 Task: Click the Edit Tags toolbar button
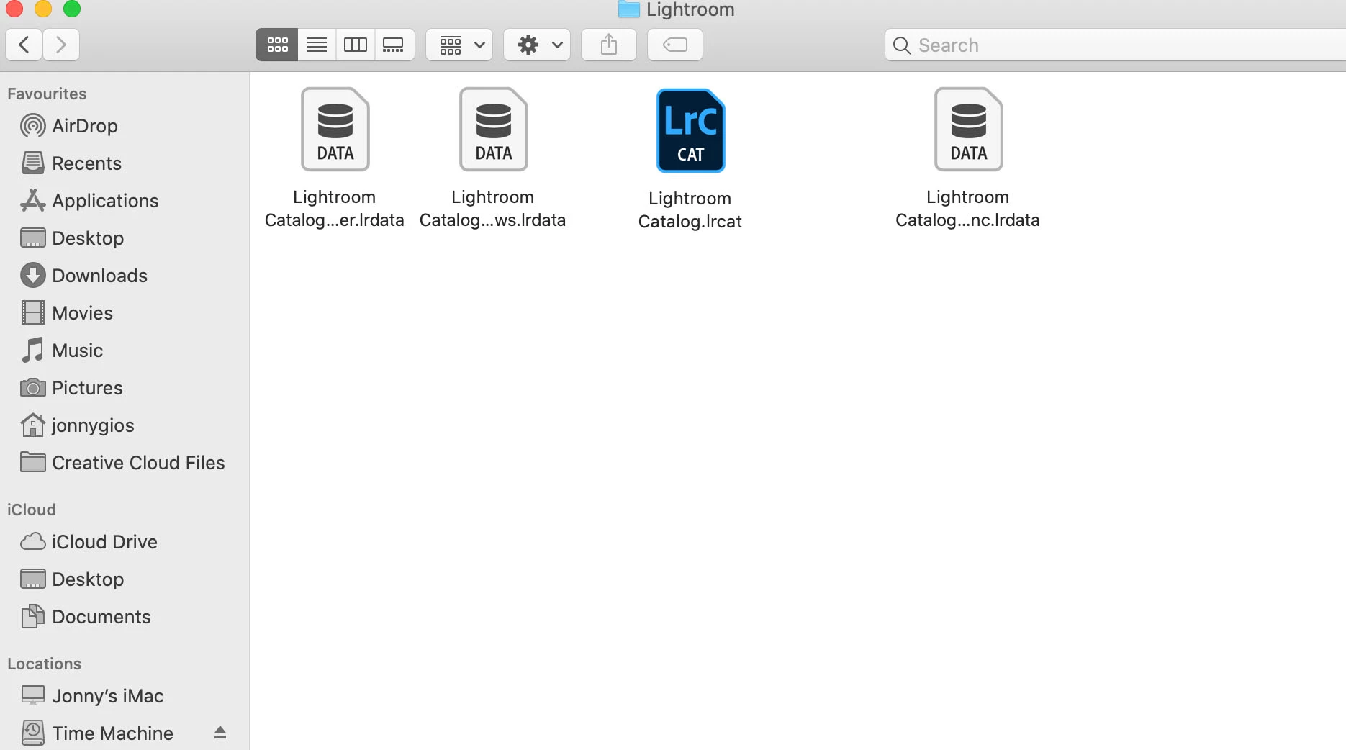coord(675,45)
